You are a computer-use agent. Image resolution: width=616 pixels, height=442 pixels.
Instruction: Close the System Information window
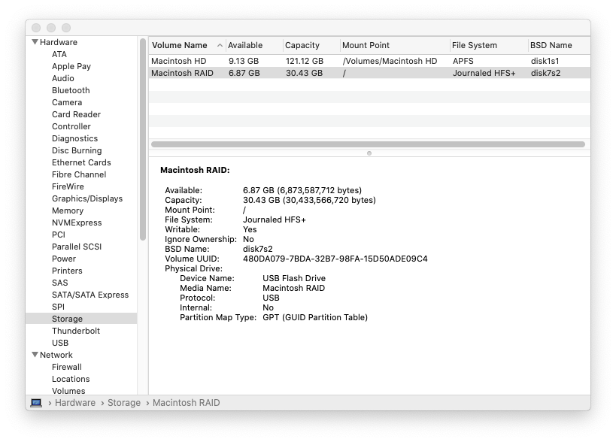tap(36, 28)
